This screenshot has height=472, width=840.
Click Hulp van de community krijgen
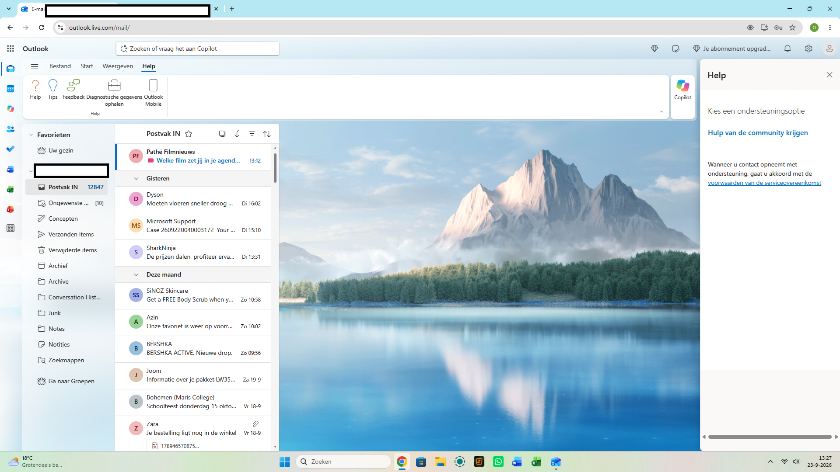click(x=758, y=133)
